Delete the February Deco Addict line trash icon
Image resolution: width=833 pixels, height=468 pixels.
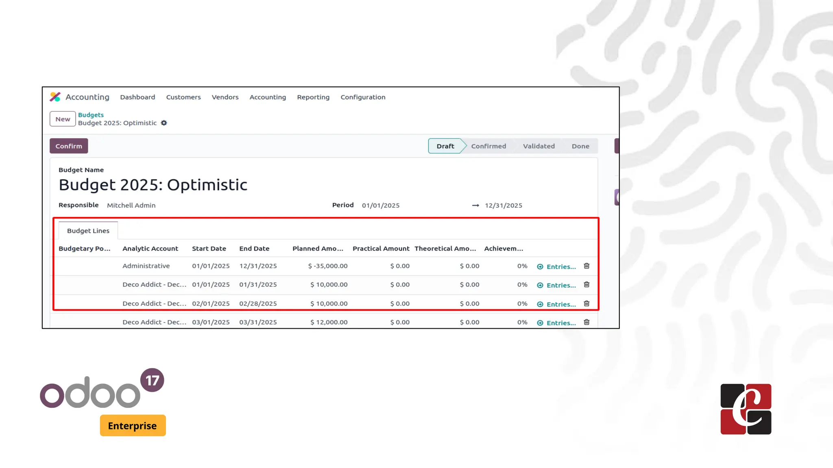pos(587,303)
